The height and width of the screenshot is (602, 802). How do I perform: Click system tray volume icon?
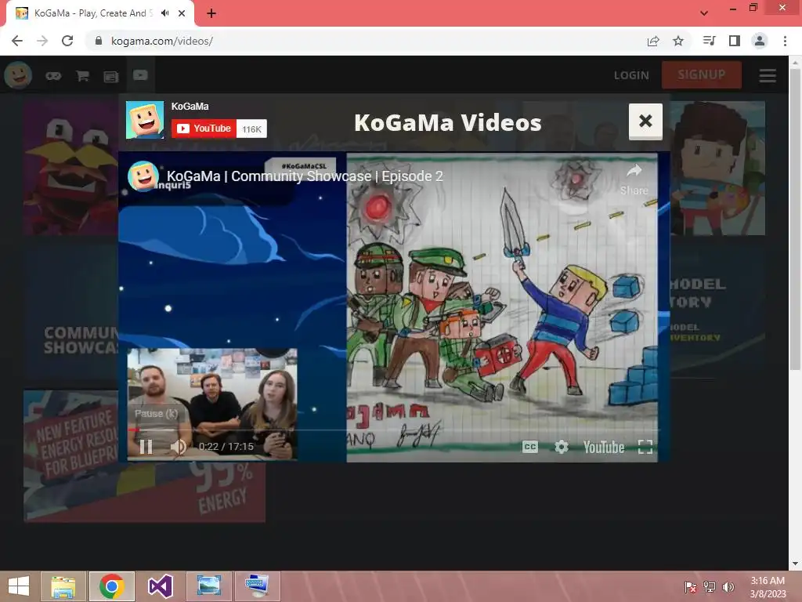728,586
